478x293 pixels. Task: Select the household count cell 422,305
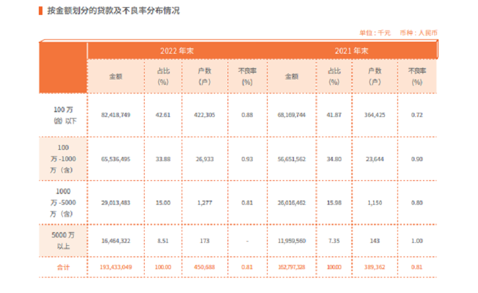click(x=204, y=115)
